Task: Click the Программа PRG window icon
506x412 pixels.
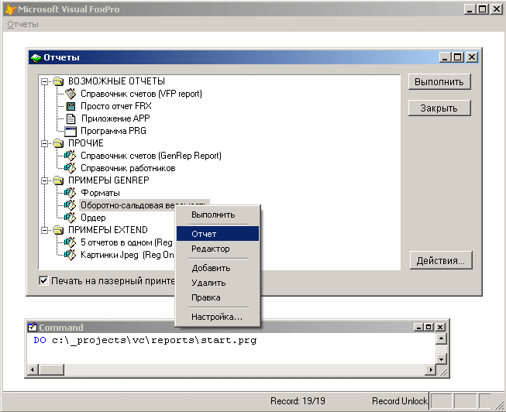Action: [71, 131]
